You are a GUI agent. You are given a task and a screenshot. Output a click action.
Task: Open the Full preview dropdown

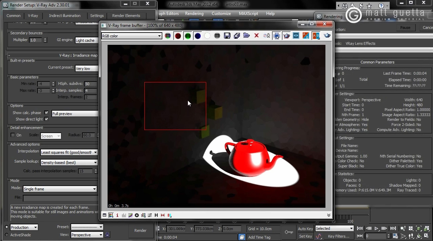coord(75,114)
